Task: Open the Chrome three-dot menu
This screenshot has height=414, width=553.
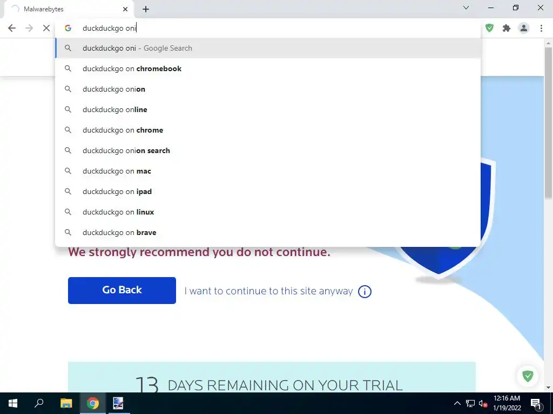Action: [x=541, y=28]
